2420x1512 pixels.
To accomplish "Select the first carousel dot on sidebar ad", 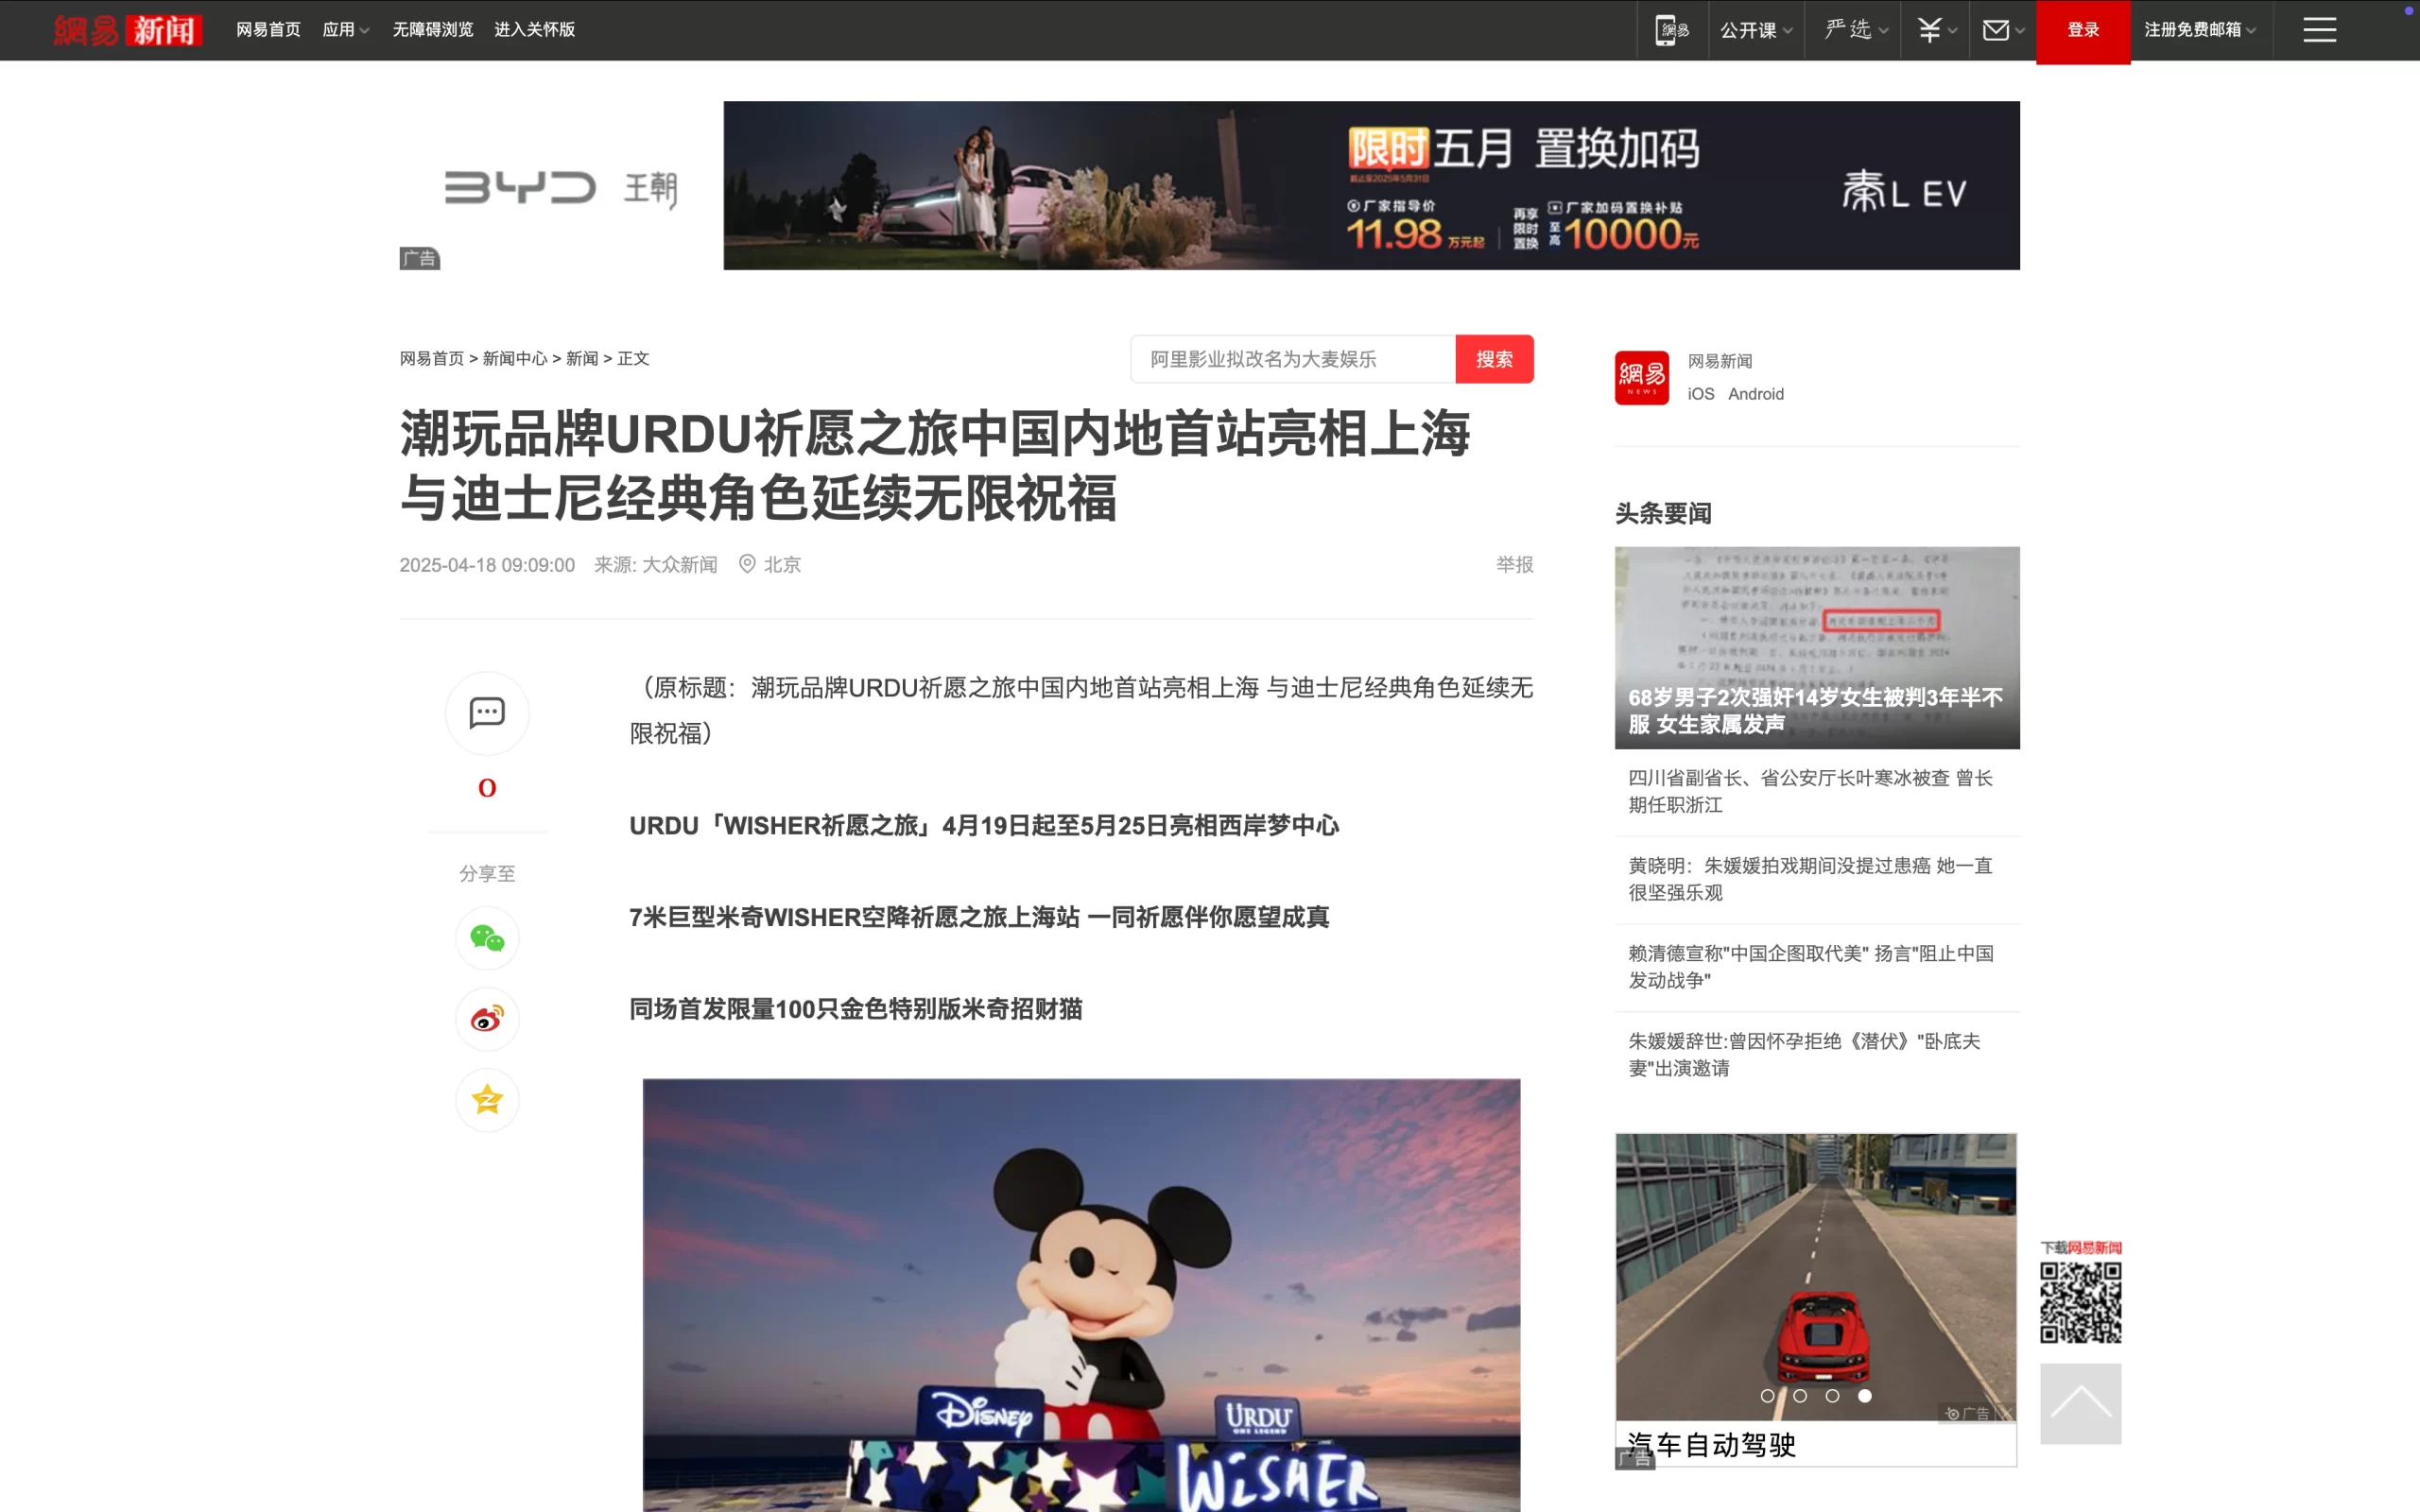I will click(x=1767, y=1396).
